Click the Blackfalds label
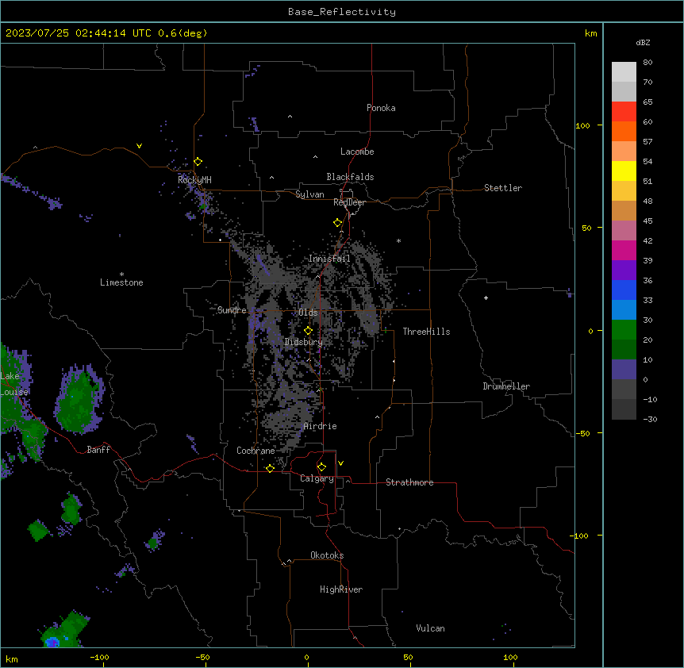Image resolution: width=684 pixels, height=668 pixels. tap(350, 177)
